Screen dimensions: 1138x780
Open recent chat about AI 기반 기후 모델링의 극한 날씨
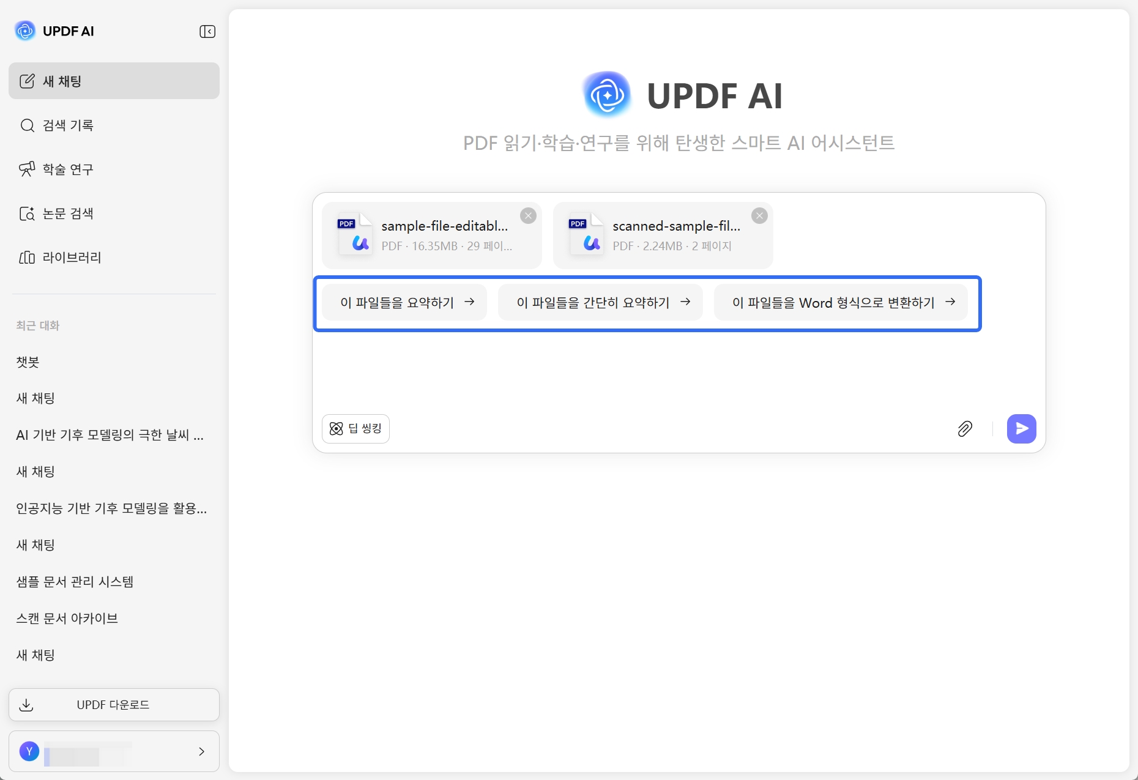[110, 435]
